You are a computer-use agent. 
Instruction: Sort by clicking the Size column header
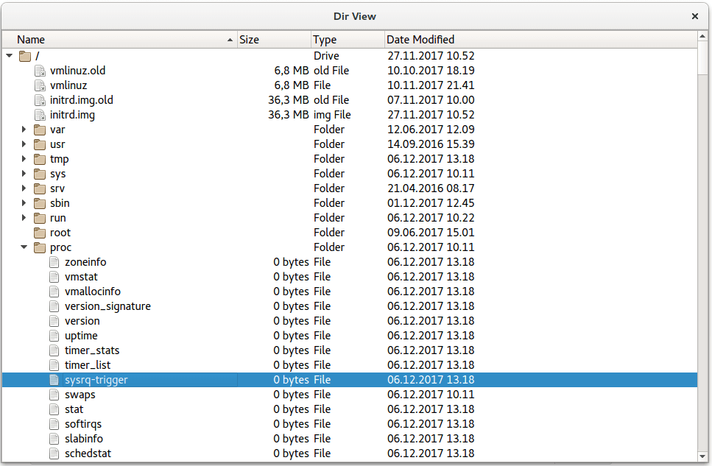pyautogui.click(x=274, y=39)
